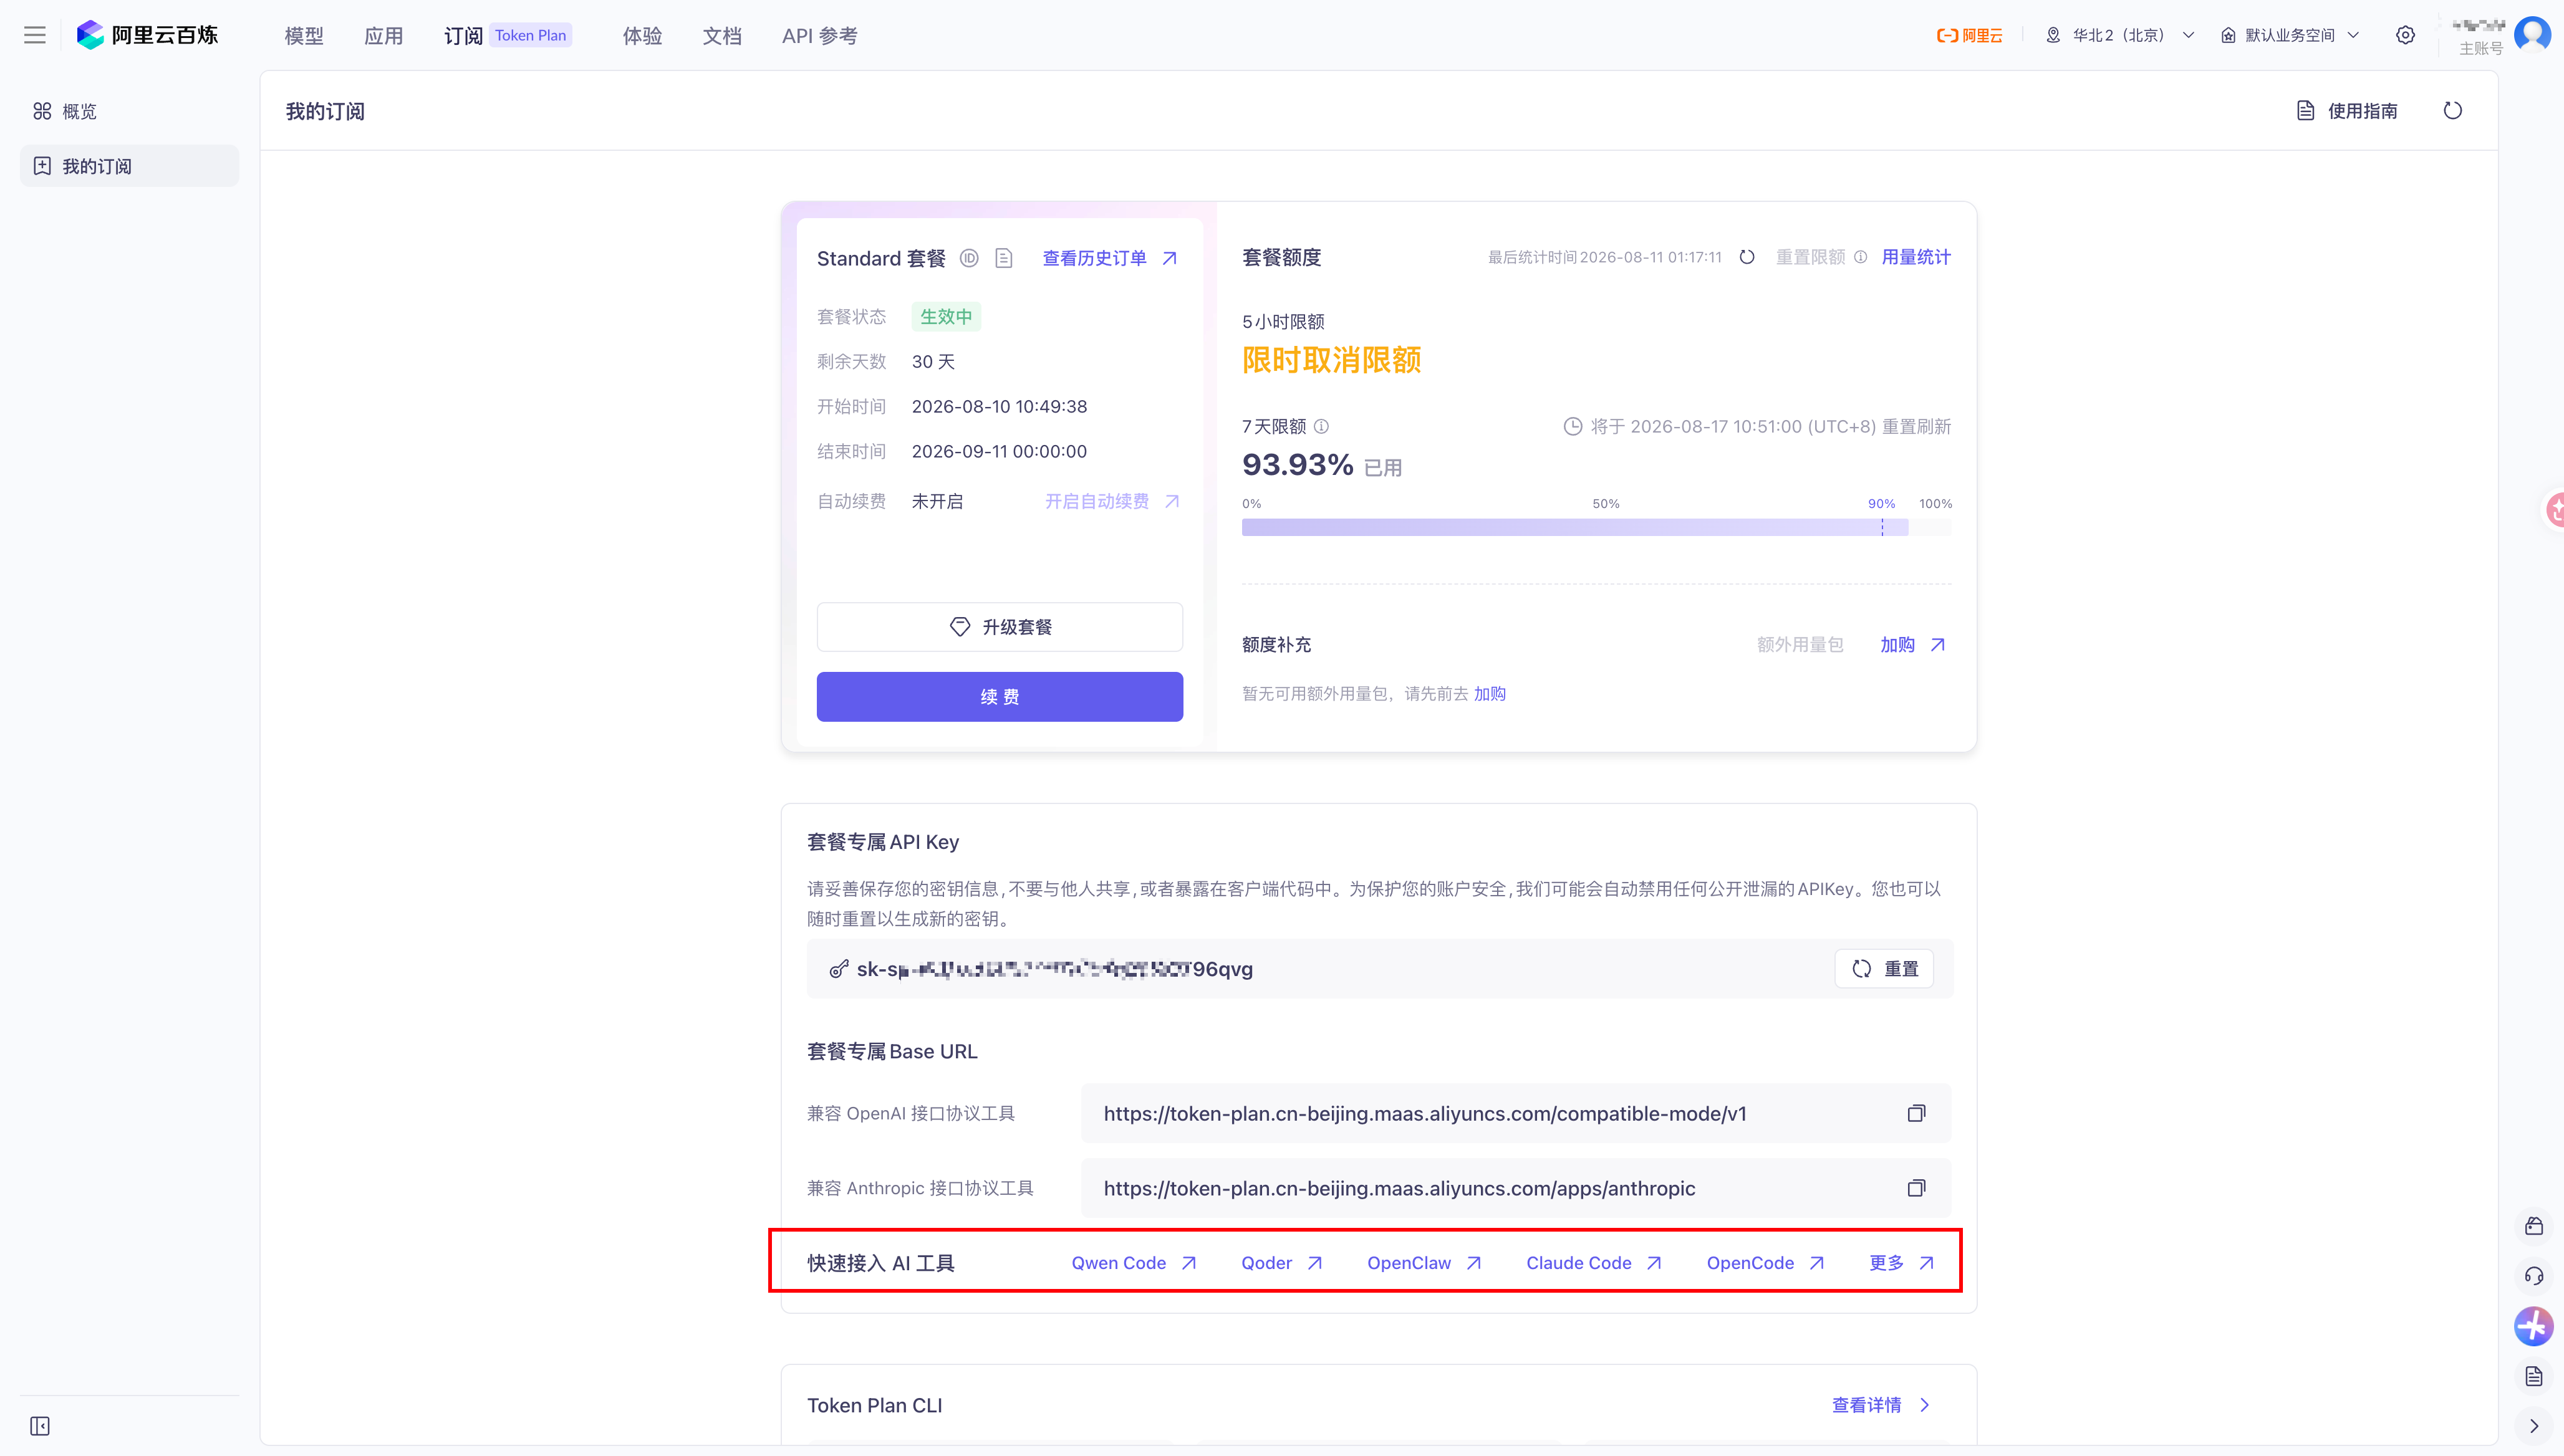Expand the 华北2（北京）region dropdown
This screenshot has height=1456, width=2564.
coord(2120,35)
